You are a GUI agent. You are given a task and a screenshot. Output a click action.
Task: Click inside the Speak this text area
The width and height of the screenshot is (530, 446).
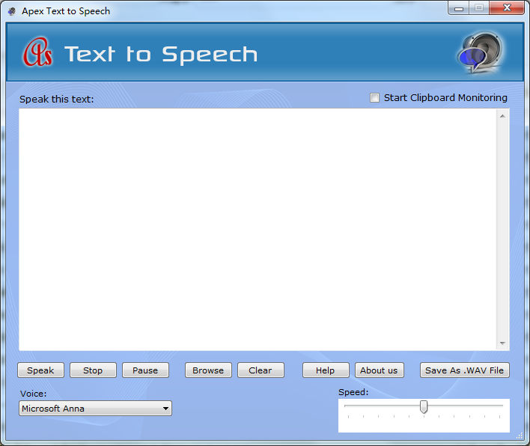258,230
